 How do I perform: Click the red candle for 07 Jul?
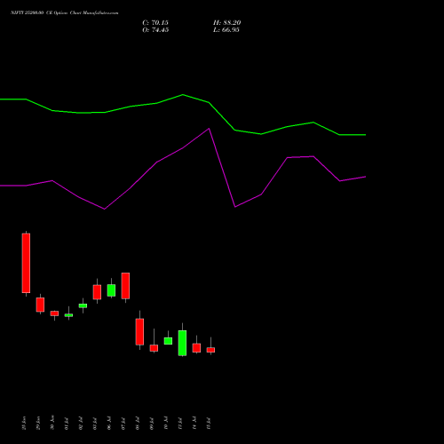125,286
